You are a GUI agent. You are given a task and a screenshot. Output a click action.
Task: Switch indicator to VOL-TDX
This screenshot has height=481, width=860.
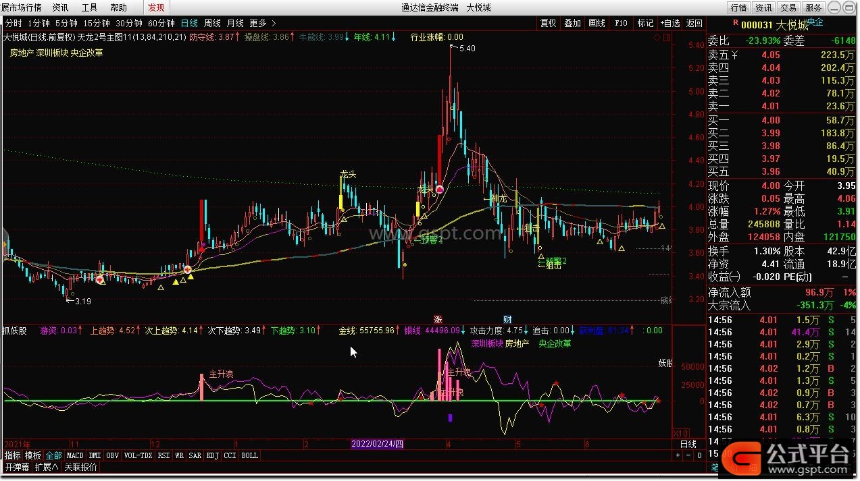[x=138, y=455]
